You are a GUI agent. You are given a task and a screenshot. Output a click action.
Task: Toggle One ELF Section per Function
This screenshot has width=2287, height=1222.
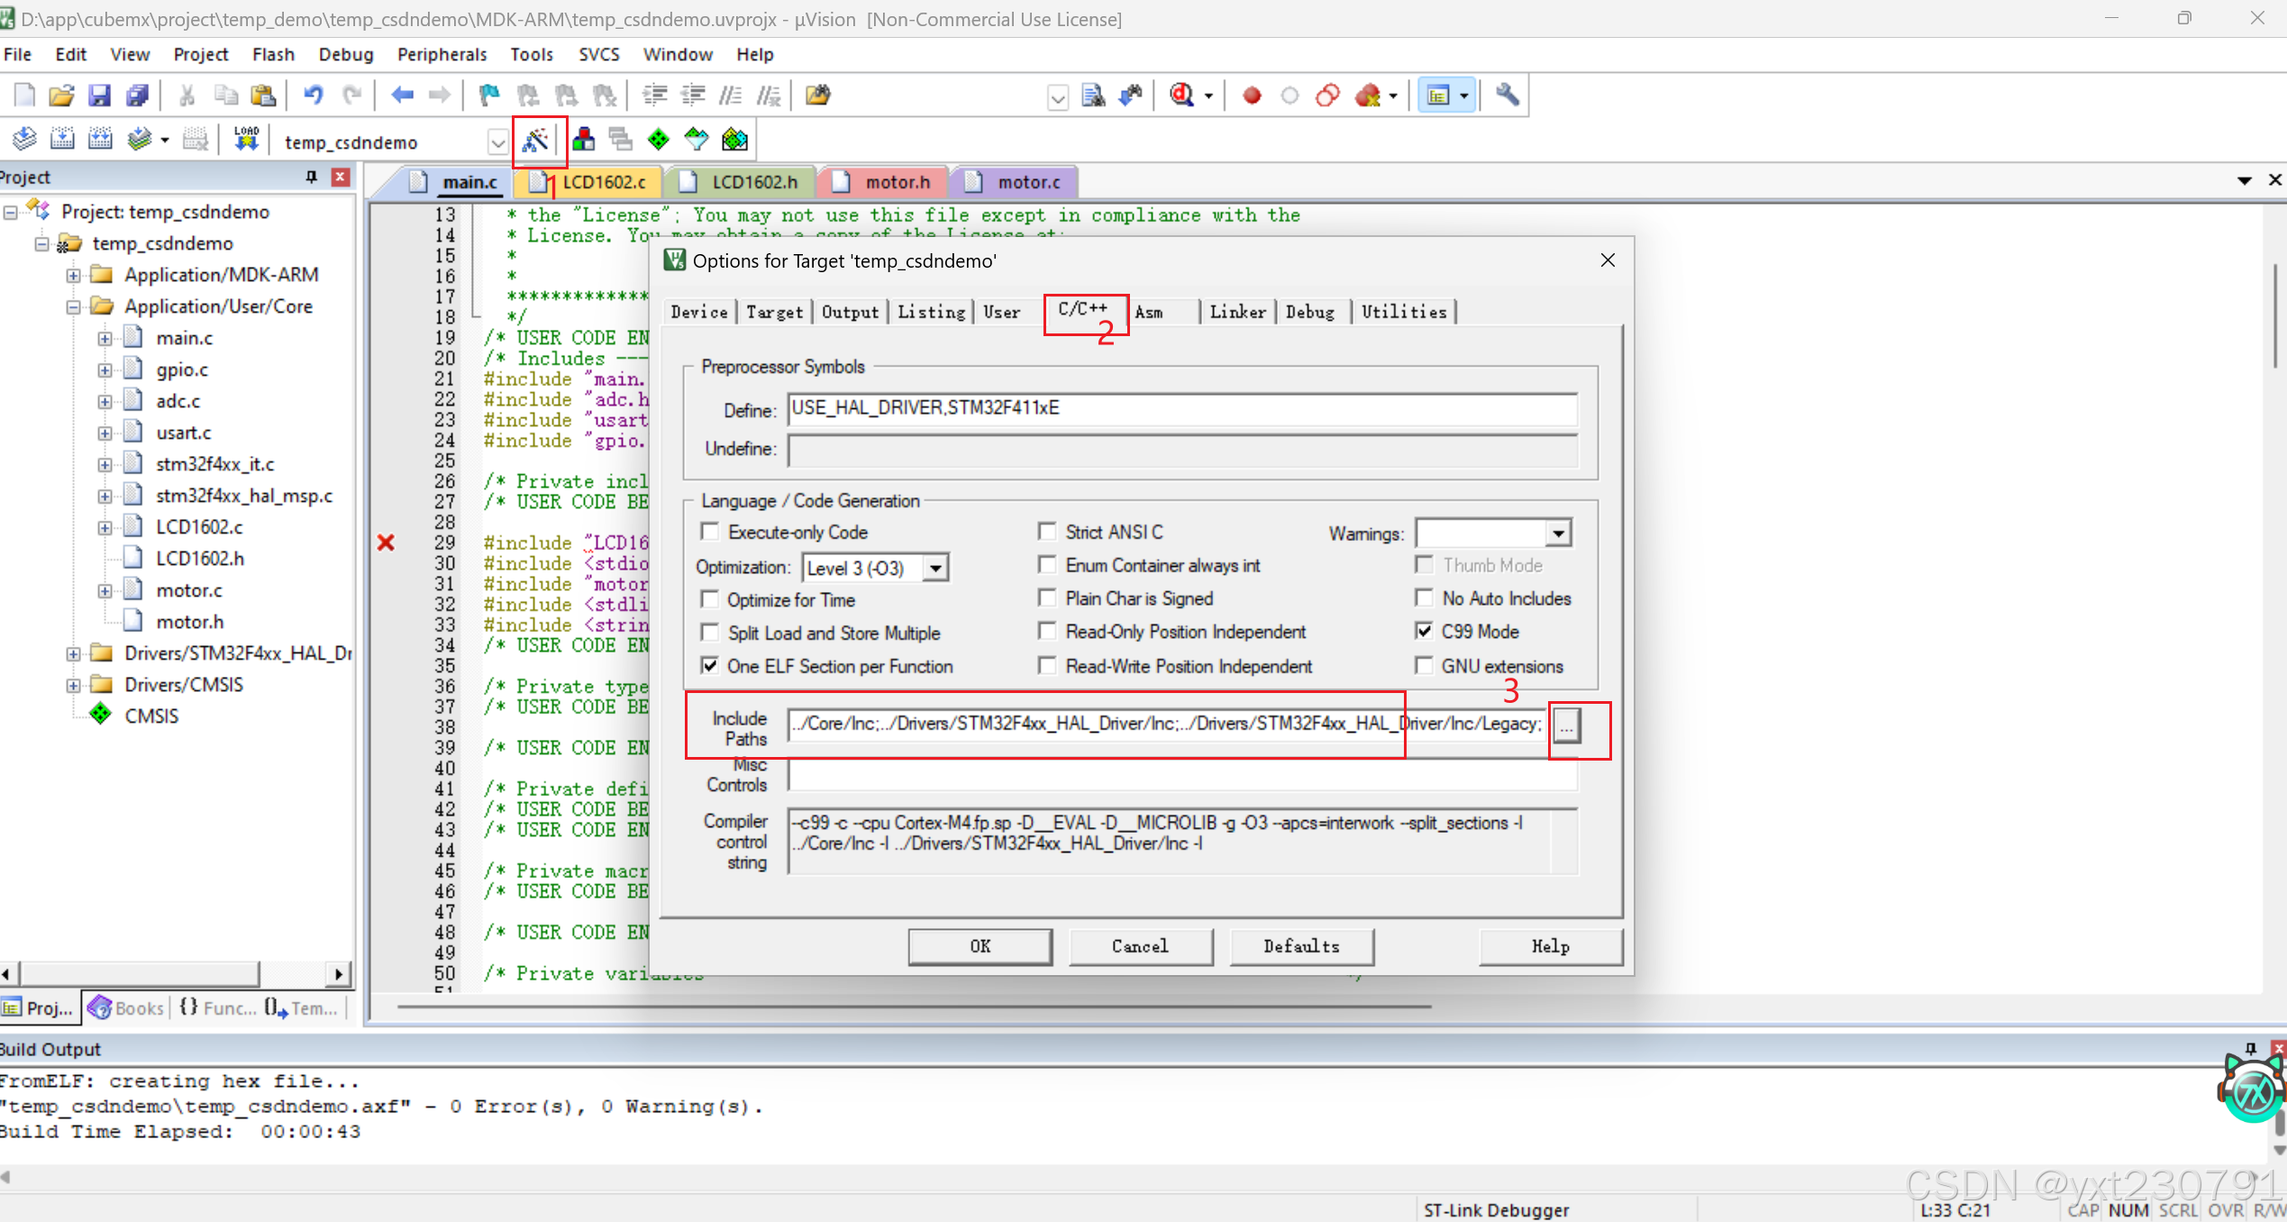711,666
